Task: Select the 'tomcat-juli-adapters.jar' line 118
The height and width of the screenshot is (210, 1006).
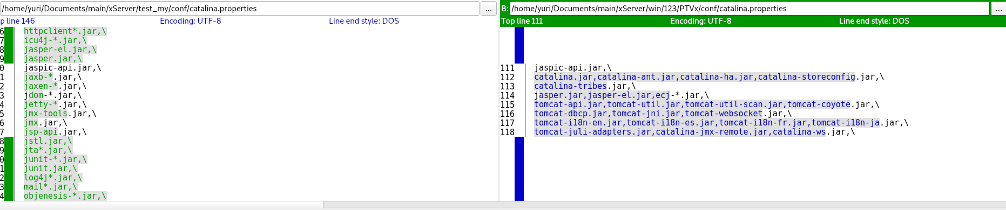Action: 694,132
